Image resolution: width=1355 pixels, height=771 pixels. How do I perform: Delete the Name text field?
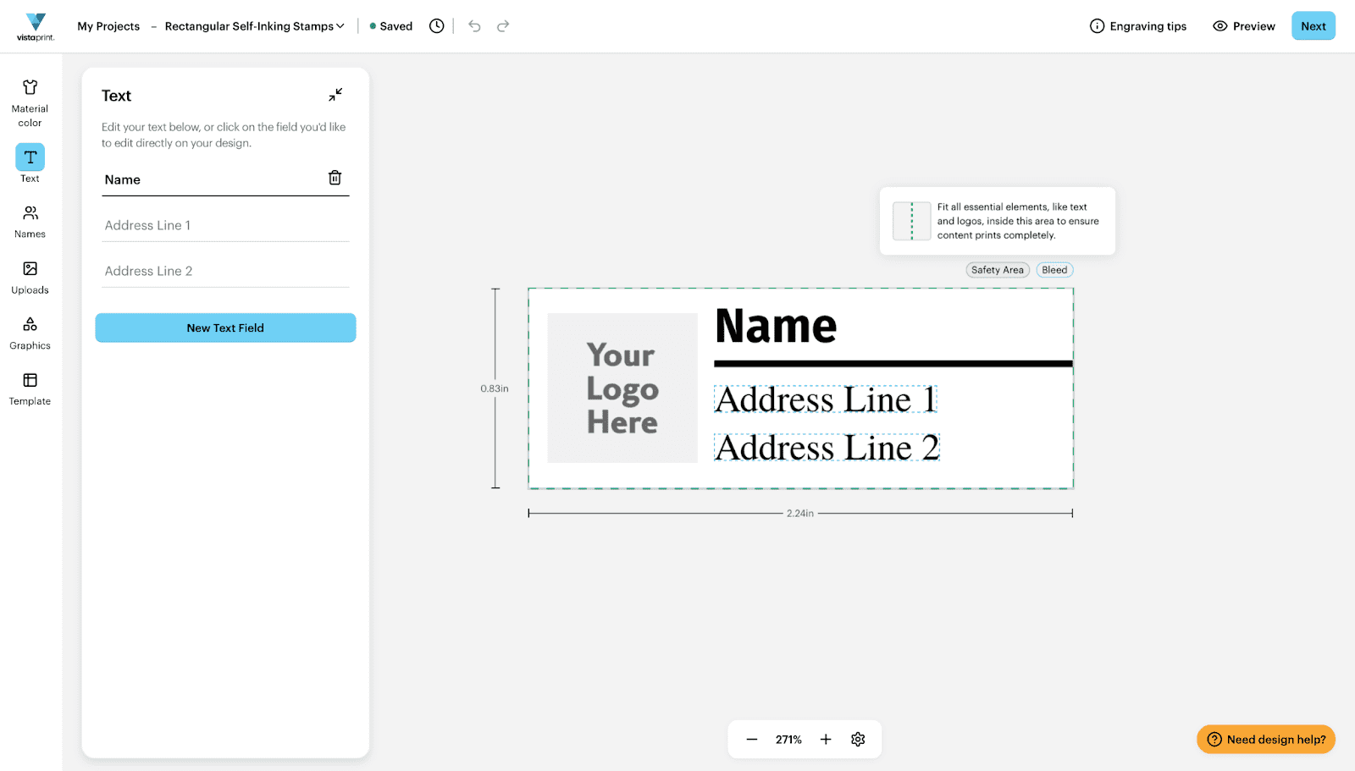point(335,178)
